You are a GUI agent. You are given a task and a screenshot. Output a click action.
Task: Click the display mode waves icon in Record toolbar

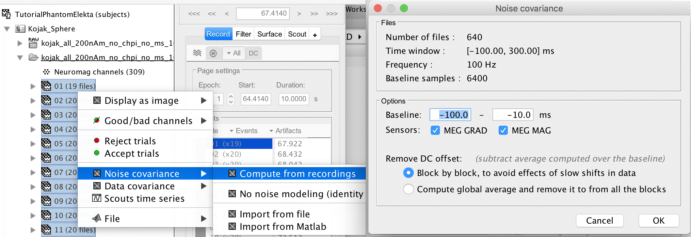tap(197, 53)
